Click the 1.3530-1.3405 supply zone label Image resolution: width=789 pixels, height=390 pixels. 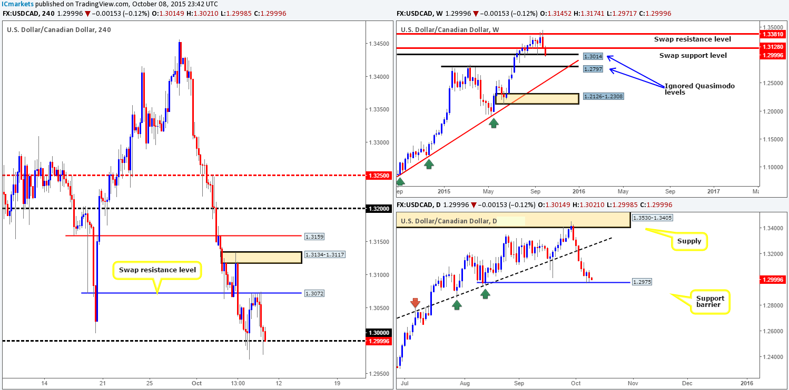tap(653, 217)
